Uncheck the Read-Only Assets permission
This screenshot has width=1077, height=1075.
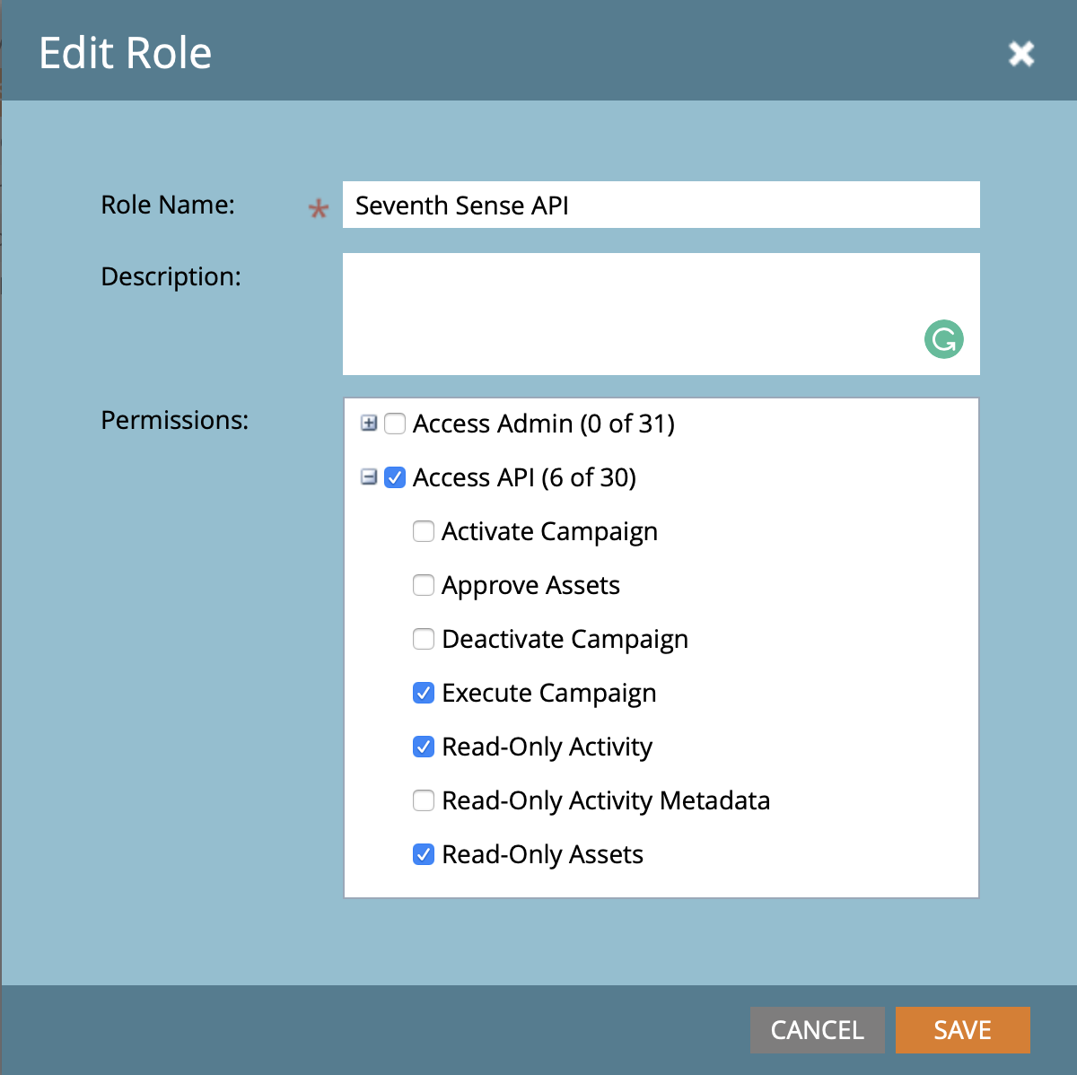pyautogui.click(x=424, y=854)
